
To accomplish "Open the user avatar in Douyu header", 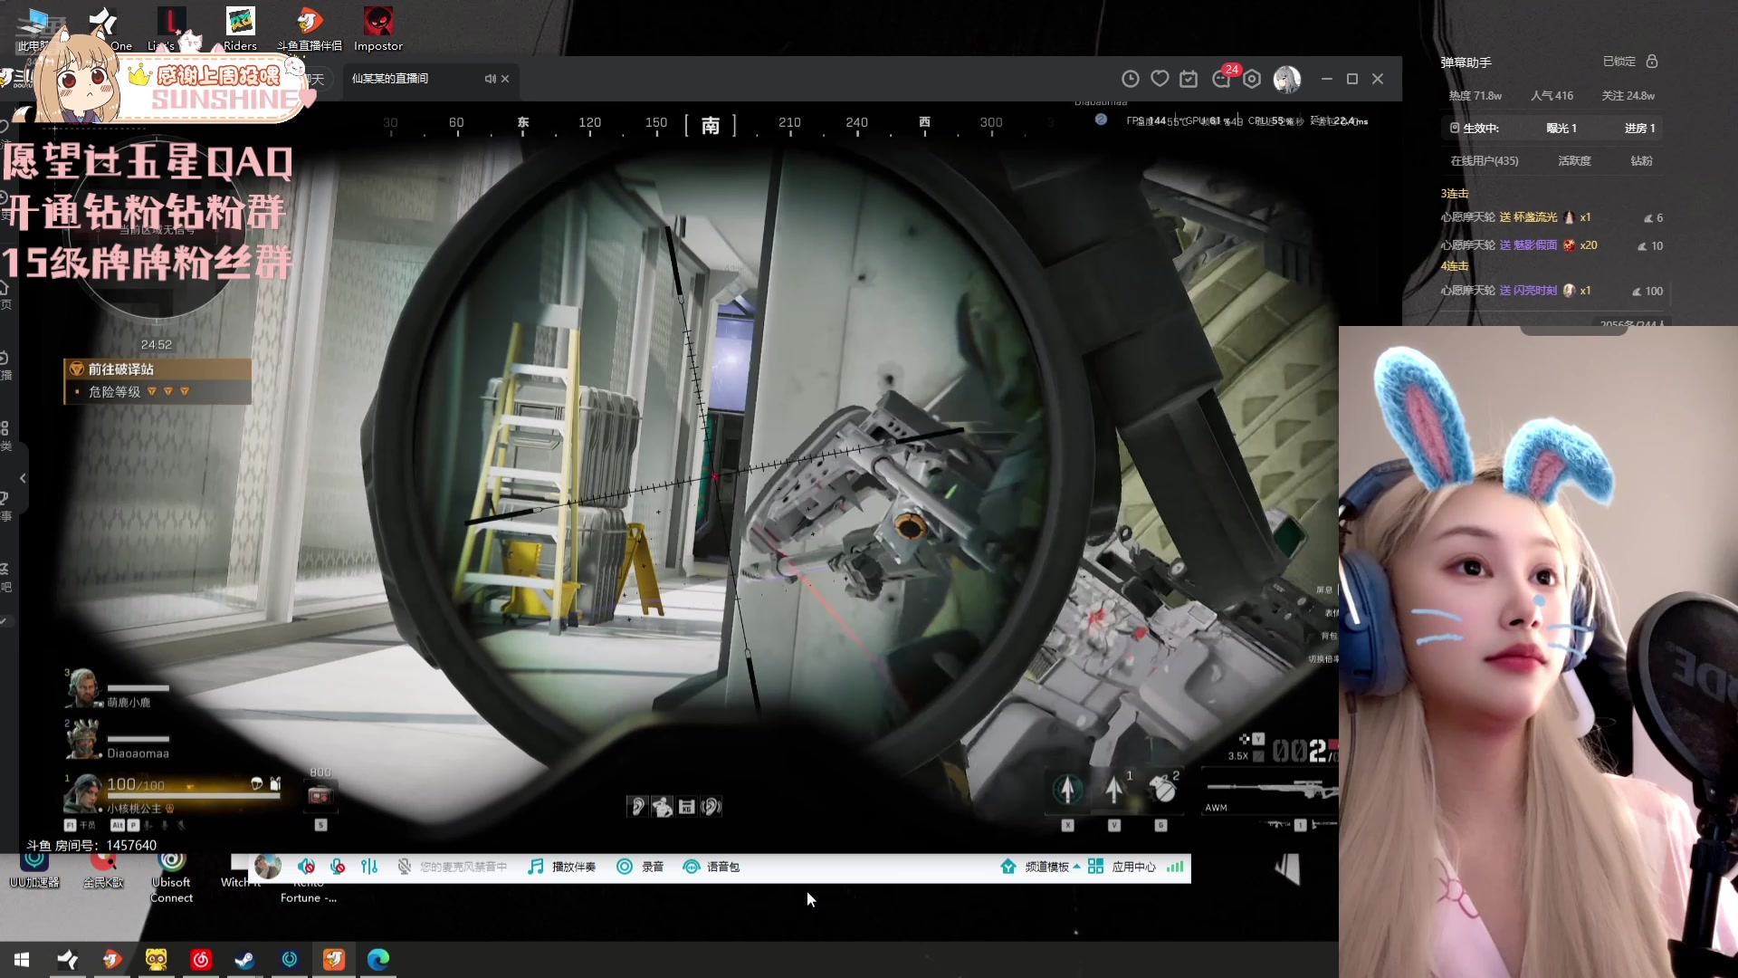I will tap(1286, 79).
